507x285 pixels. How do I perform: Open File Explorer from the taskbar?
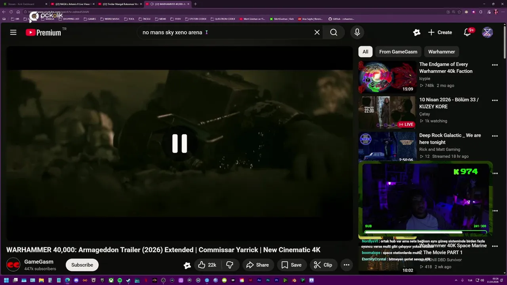click(x=41, y=280)
